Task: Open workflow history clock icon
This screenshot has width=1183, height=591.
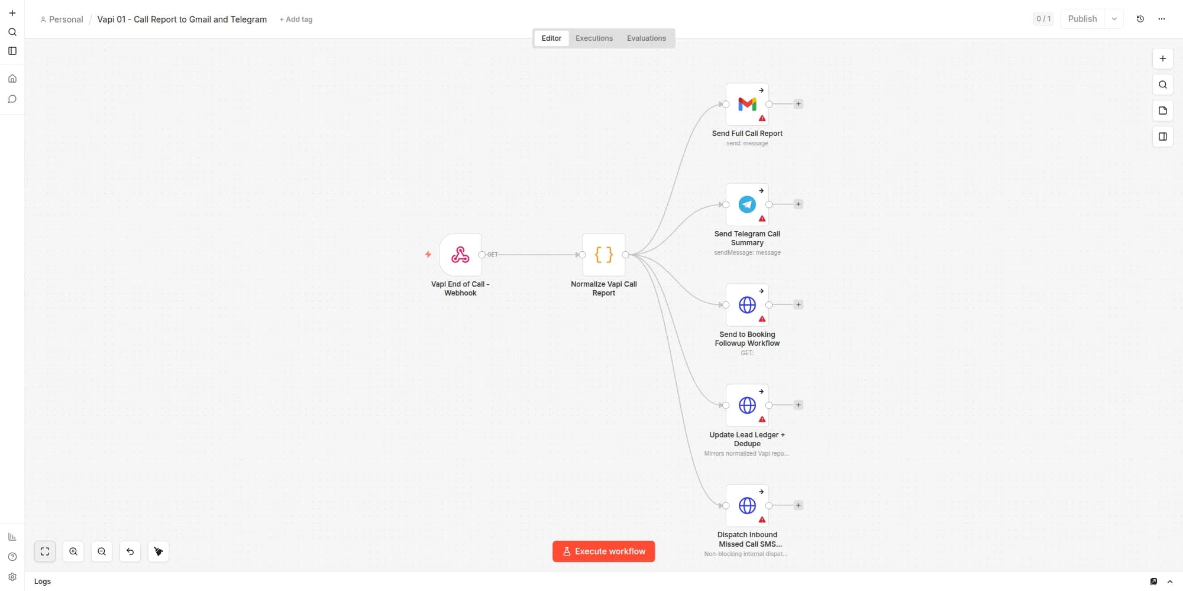Action: pos(1140,19)
